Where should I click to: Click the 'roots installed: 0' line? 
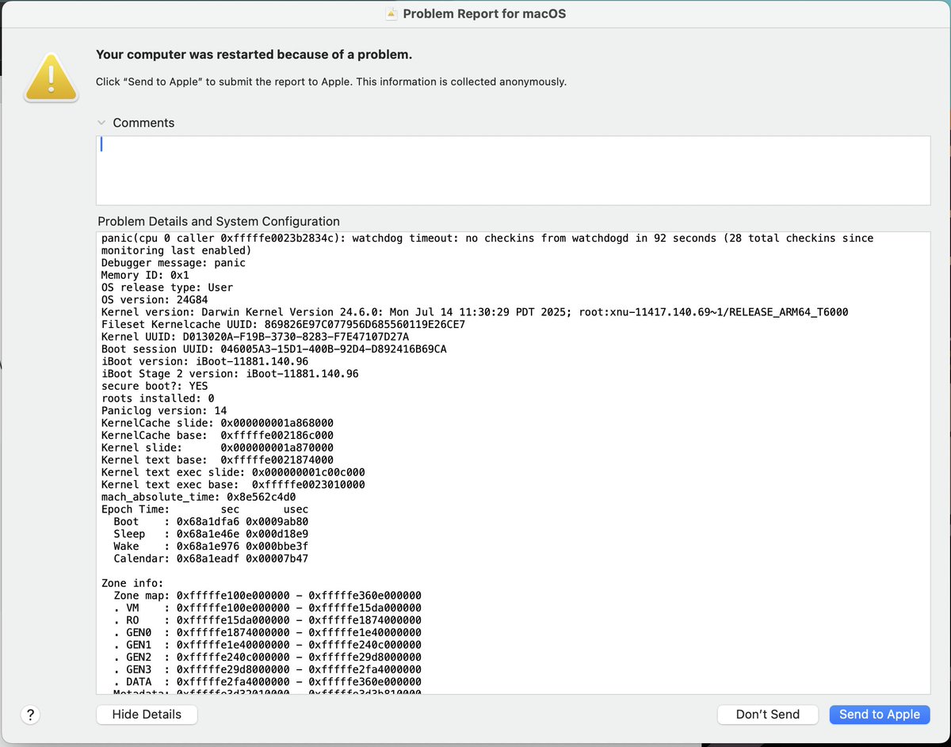[158, 398]
